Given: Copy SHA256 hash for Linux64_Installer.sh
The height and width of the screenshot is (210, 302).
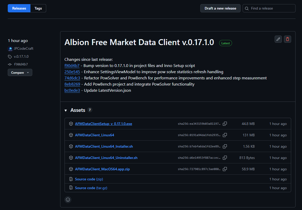Looking at the screenshot, I should [x=225, y=146].
